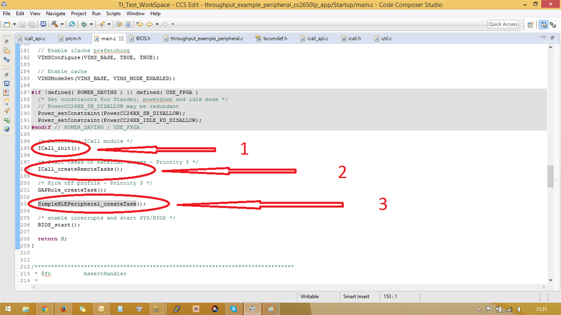Open the Edit menu
The image size is (561, 315).
tap(20, 14)
